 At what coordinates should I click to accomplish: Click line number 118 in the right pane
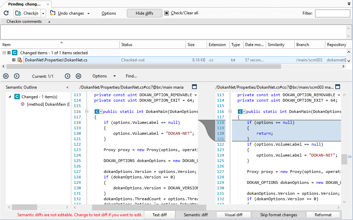[220, 122]
